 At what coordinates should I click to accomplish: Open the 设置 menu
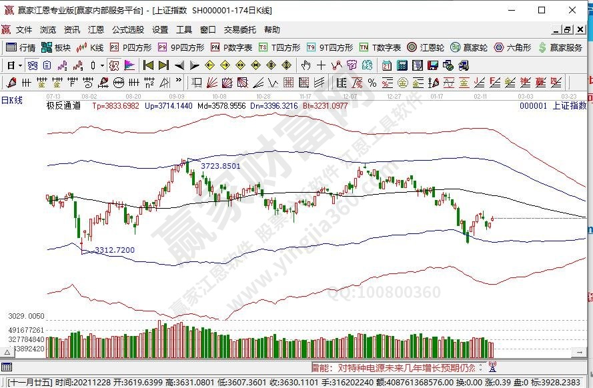tap(160, 29)
